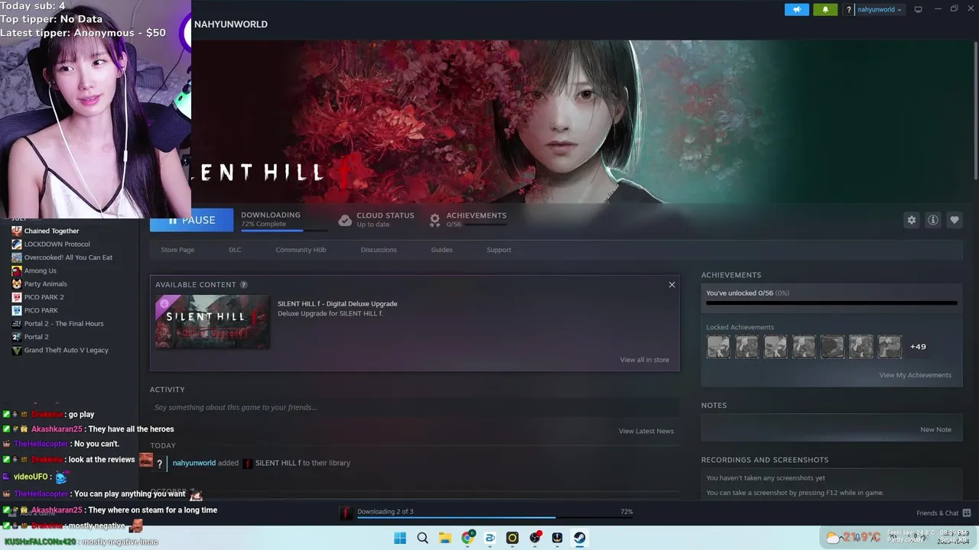The height and width of the screenshot is (550, 979).
Task: Select Grand Theft Auto V Legacy
Action: point(66,350)
